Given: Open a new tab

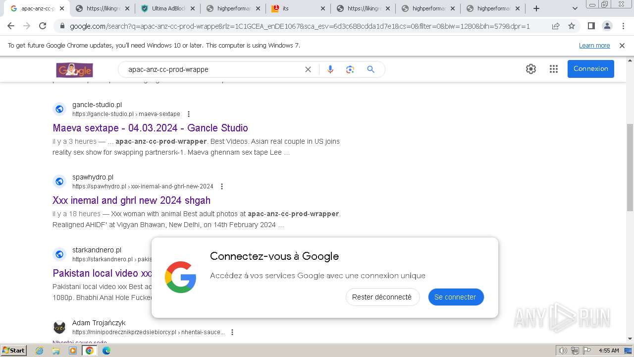Looking at the screenshot, I should tap(536, 8).
